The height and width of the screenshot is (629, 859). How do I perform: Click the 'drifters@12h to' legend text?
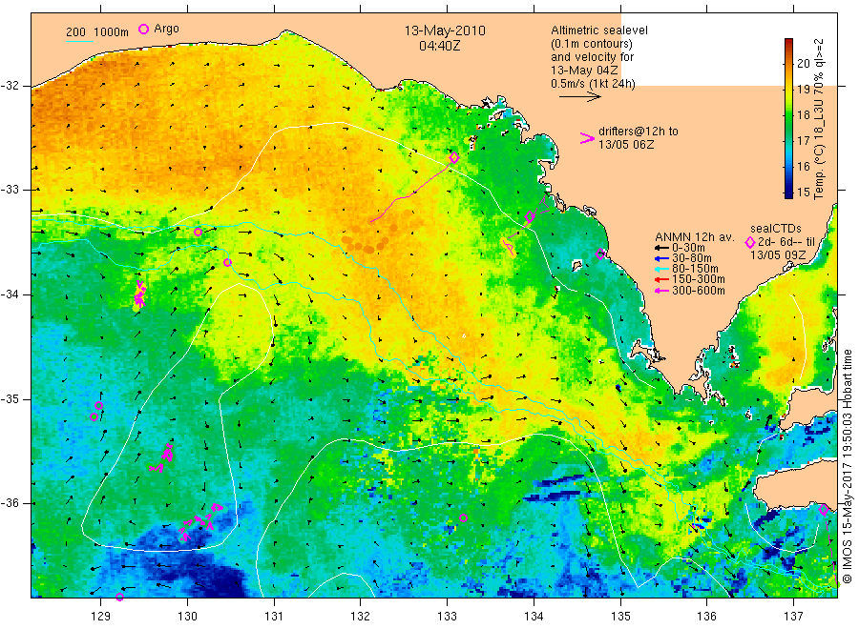(x=639, y=132)
